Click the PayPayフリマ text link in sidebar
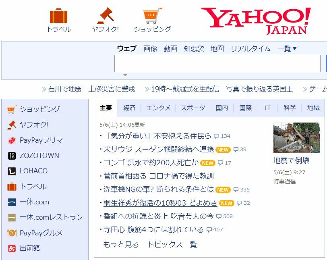 pyautogui.click(x=41, y=140)
